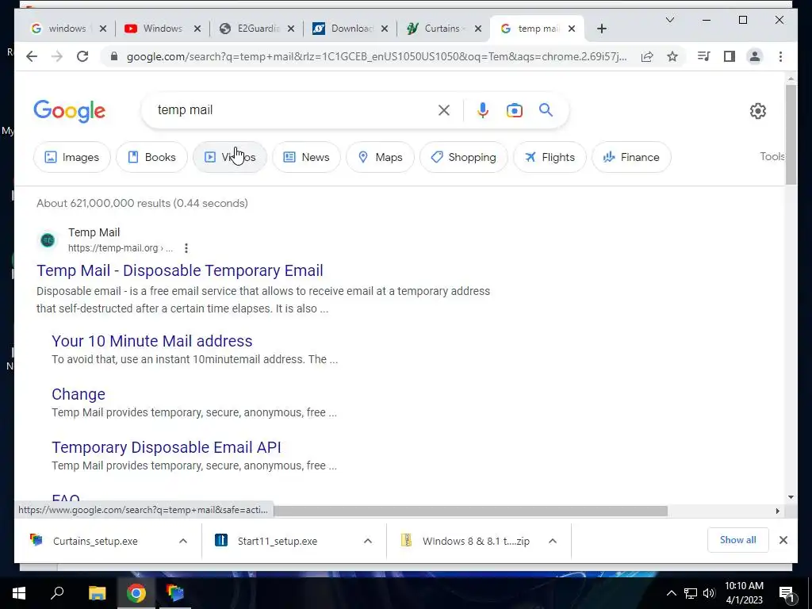The height and width of the screenshot is (609, 812).
Task: Click the vertical scrollbar thumb
Action: click(x=791, y=135)
